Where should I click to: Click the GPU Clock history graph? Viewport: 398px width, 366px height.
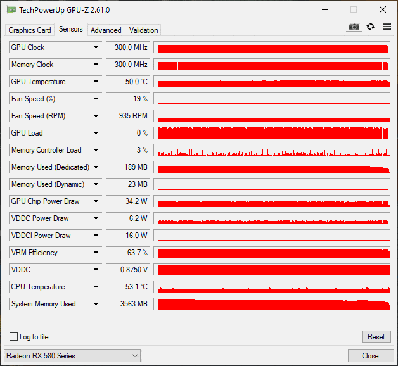(x=272, y=47)
